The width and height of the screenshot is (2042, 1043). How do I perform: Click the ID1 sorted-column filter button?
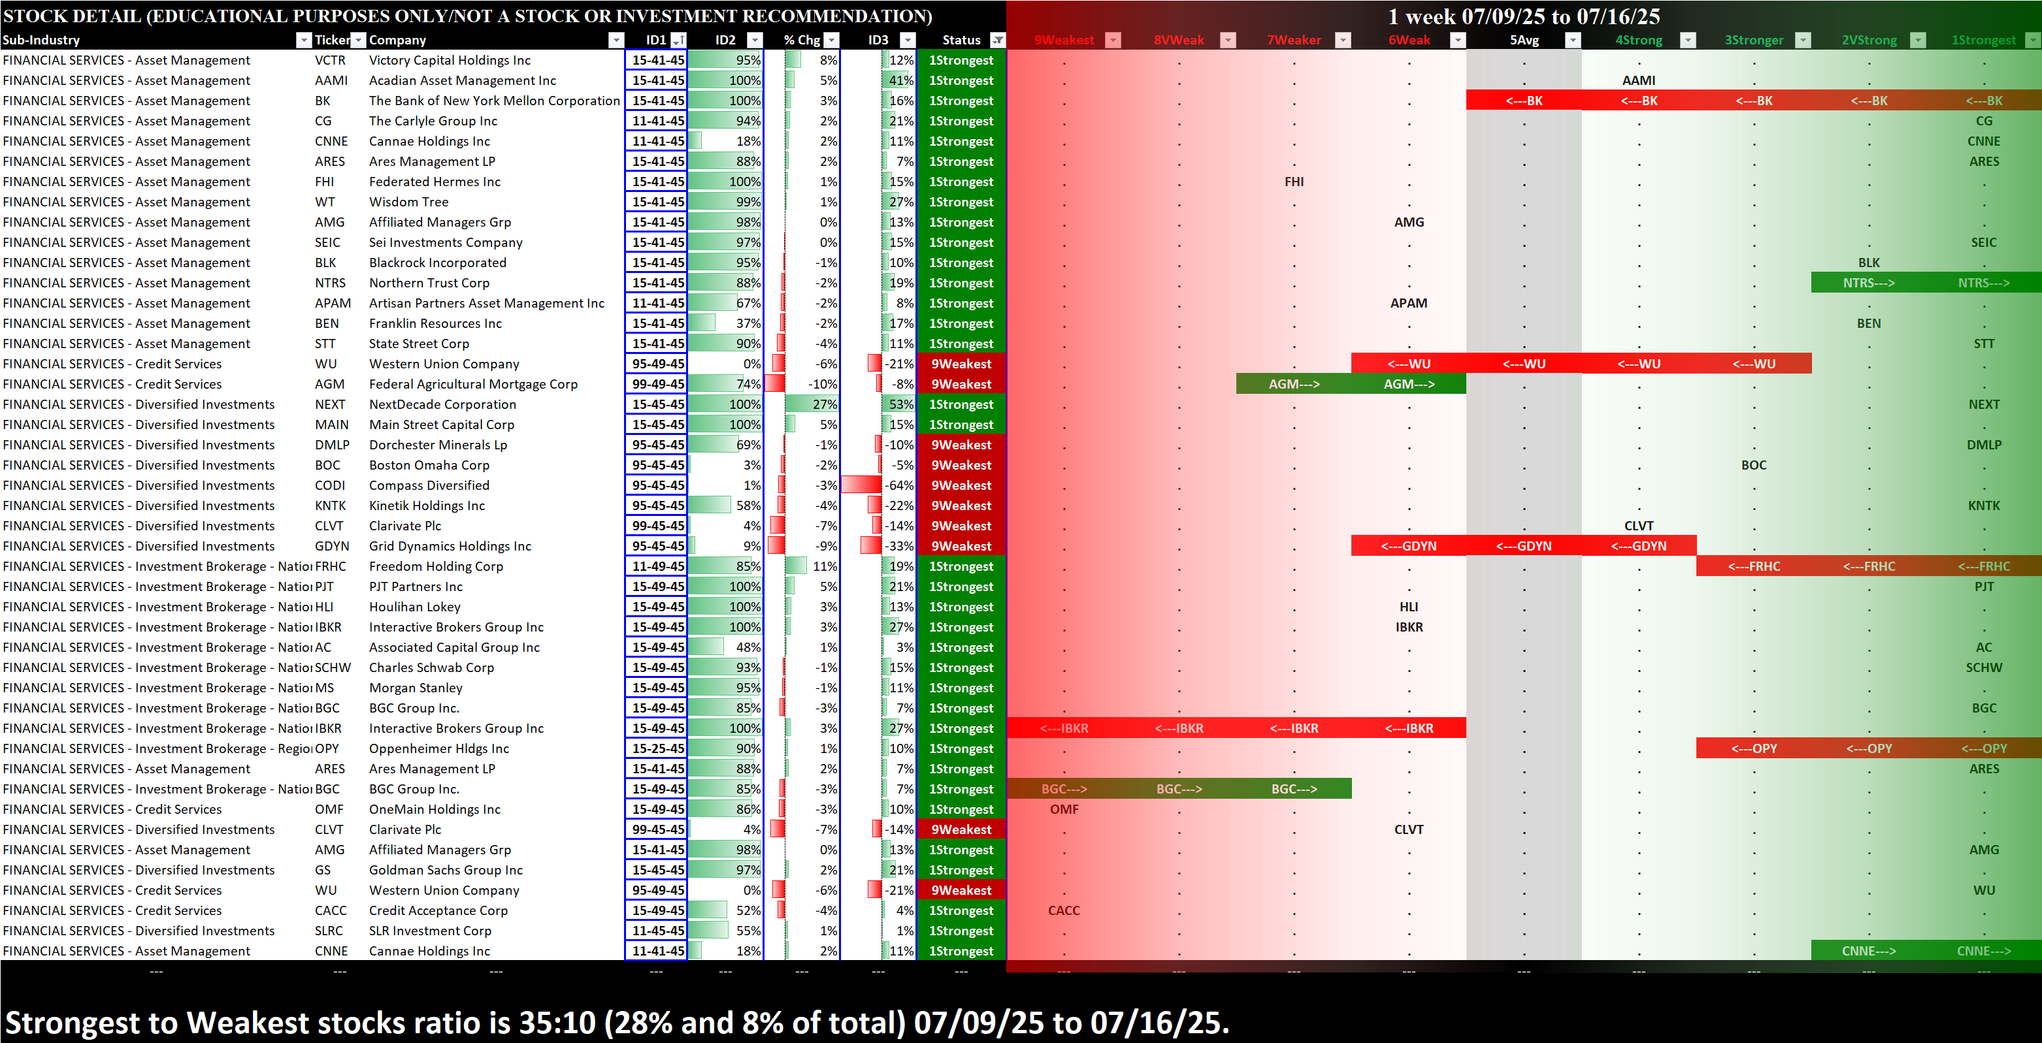click(x=678, y=40)
